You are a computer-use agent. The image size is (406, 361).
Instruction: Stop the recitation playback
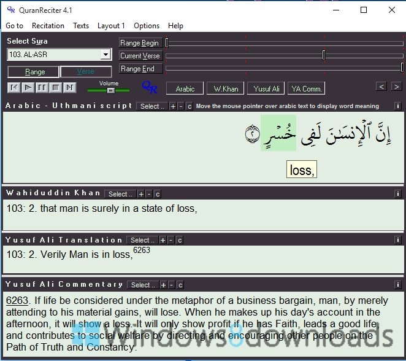click(56, 88)
